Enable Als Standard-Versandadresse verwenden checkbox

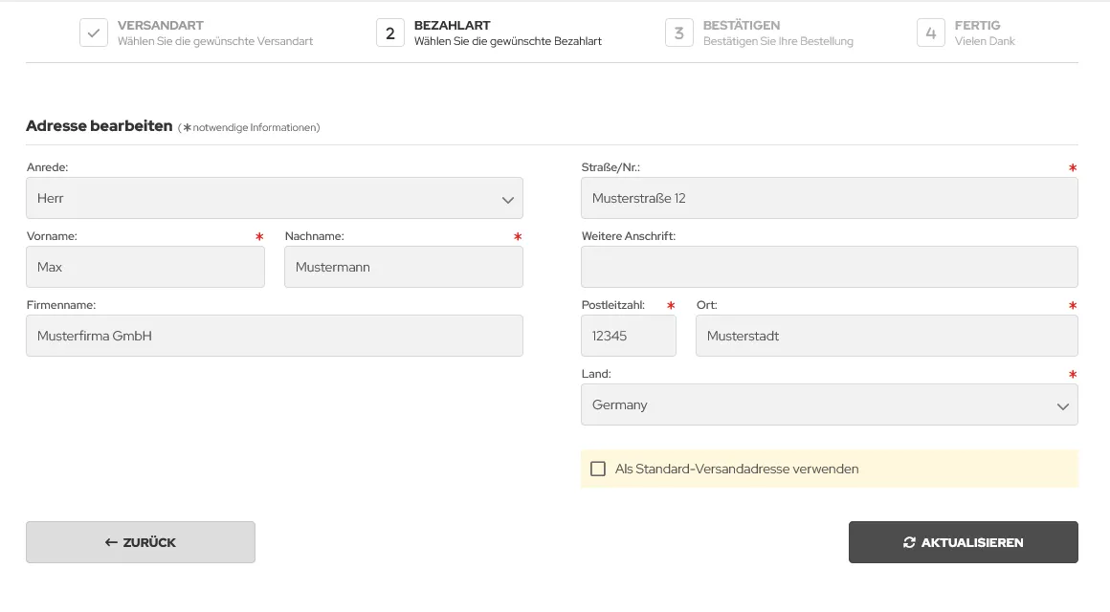coord(598,470)
